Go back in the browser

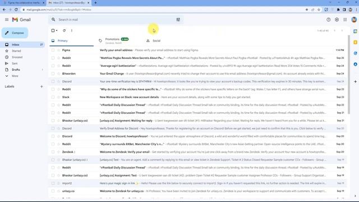(4, 10)
